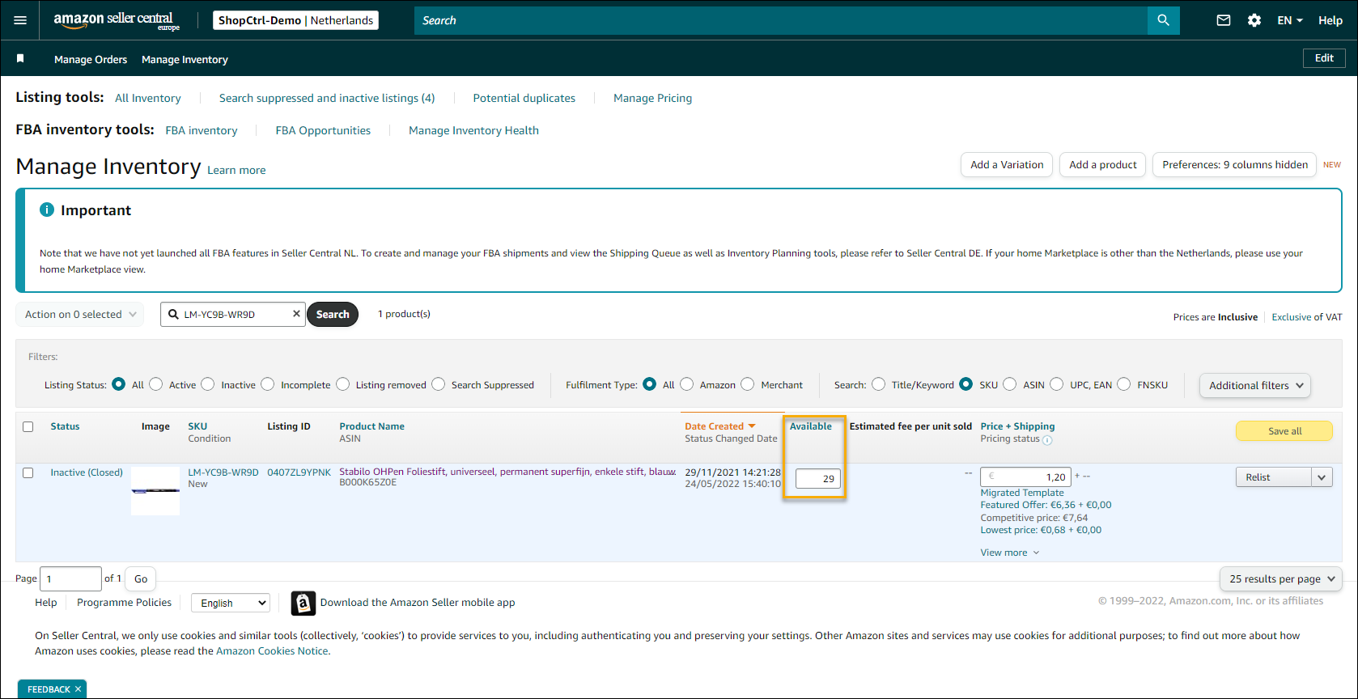This screenshot has height=699, width=1358.
Task: Open ShopCtrl-Demo Netherlands marketplace switcher
Action: [295, 20]
